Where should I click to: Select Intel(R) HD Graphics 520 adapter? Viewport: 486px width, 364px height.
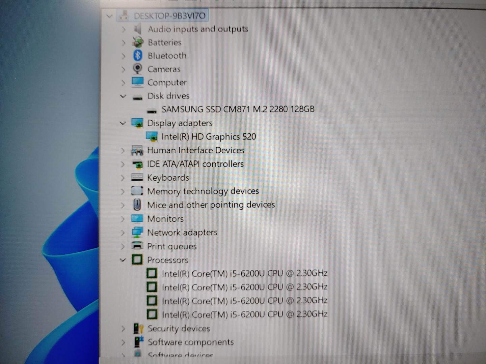click(x=208, y=136)
